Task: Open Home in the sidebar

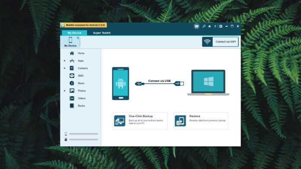Action: pyautogui.click(x=81, y=53)
